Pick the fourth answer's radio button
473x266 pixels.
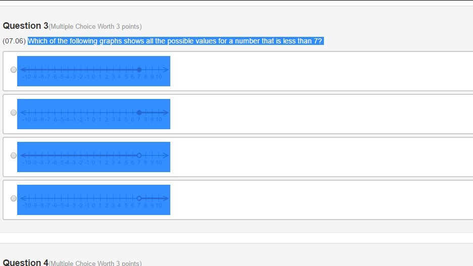[x=13, y=198]
